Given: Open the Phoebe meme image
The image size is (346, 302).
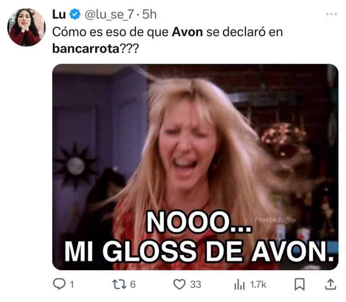Looking at the screenshot, I should coord(195,167).
